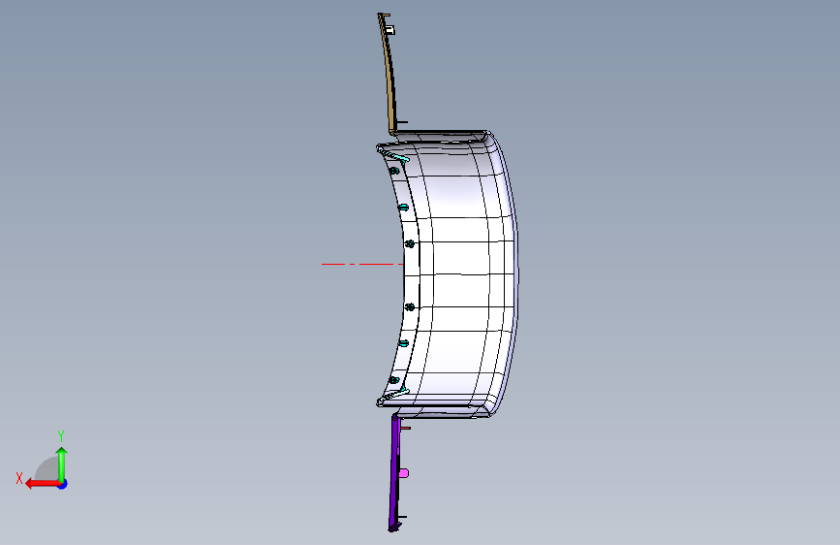The height and width of the screenshot is (545, 840).
Task: Select the white clip atop the tan strip
Action: (x=390, y=29)
